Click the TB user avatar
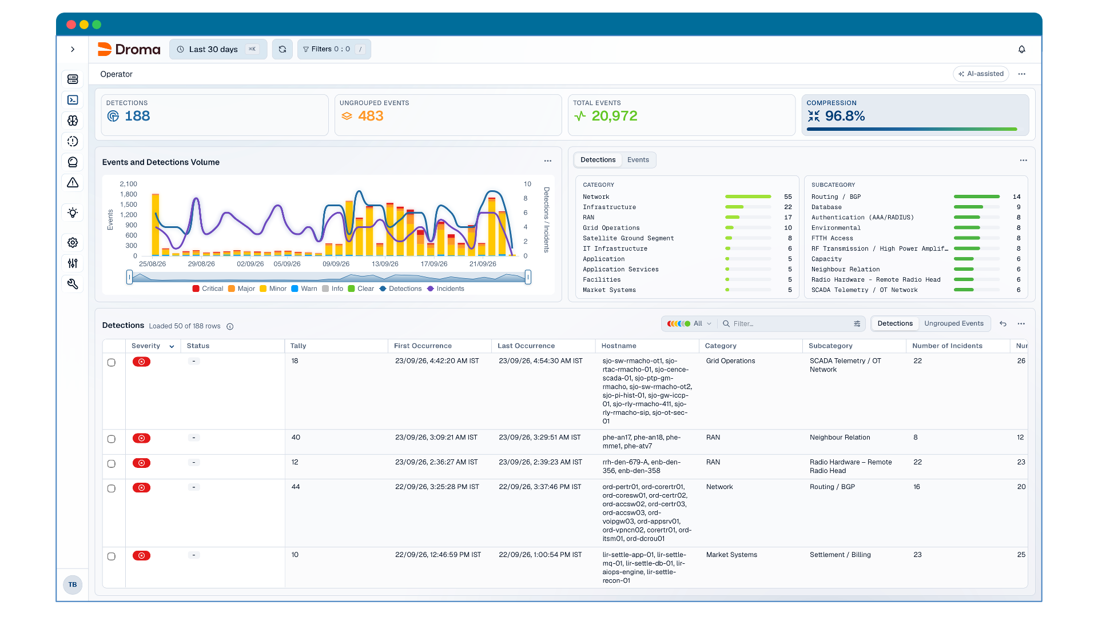1098x617 pixels. pos(73,584)
